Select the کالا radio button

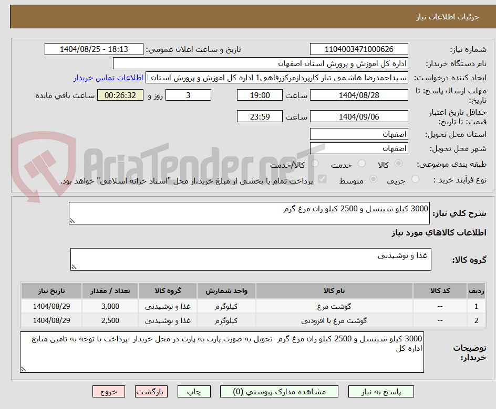tap(398, 164)
